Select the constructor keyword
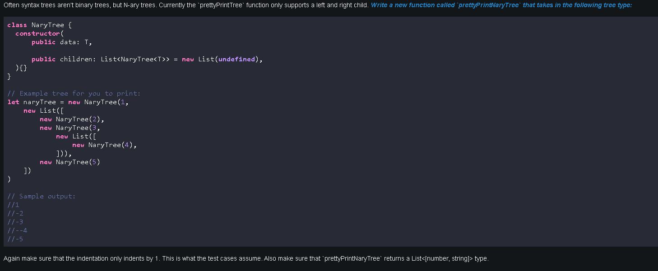The width and height of the screenshot is (658, 271). click(x=38, y=33)
